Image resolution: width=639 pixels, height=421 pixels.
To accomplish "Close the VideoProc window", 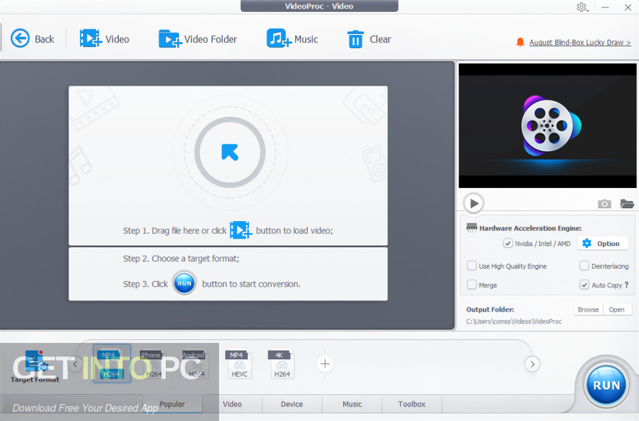I will pos(628,7).
